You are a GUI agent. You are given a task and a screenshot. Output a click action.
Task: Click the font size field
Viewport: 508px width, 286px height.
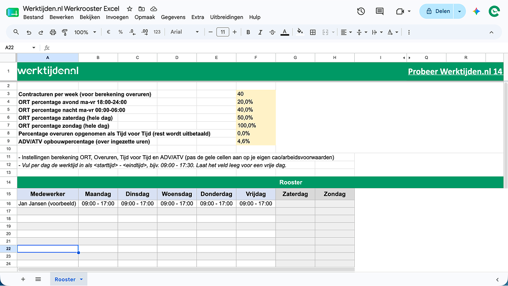[x=223, y=32]
